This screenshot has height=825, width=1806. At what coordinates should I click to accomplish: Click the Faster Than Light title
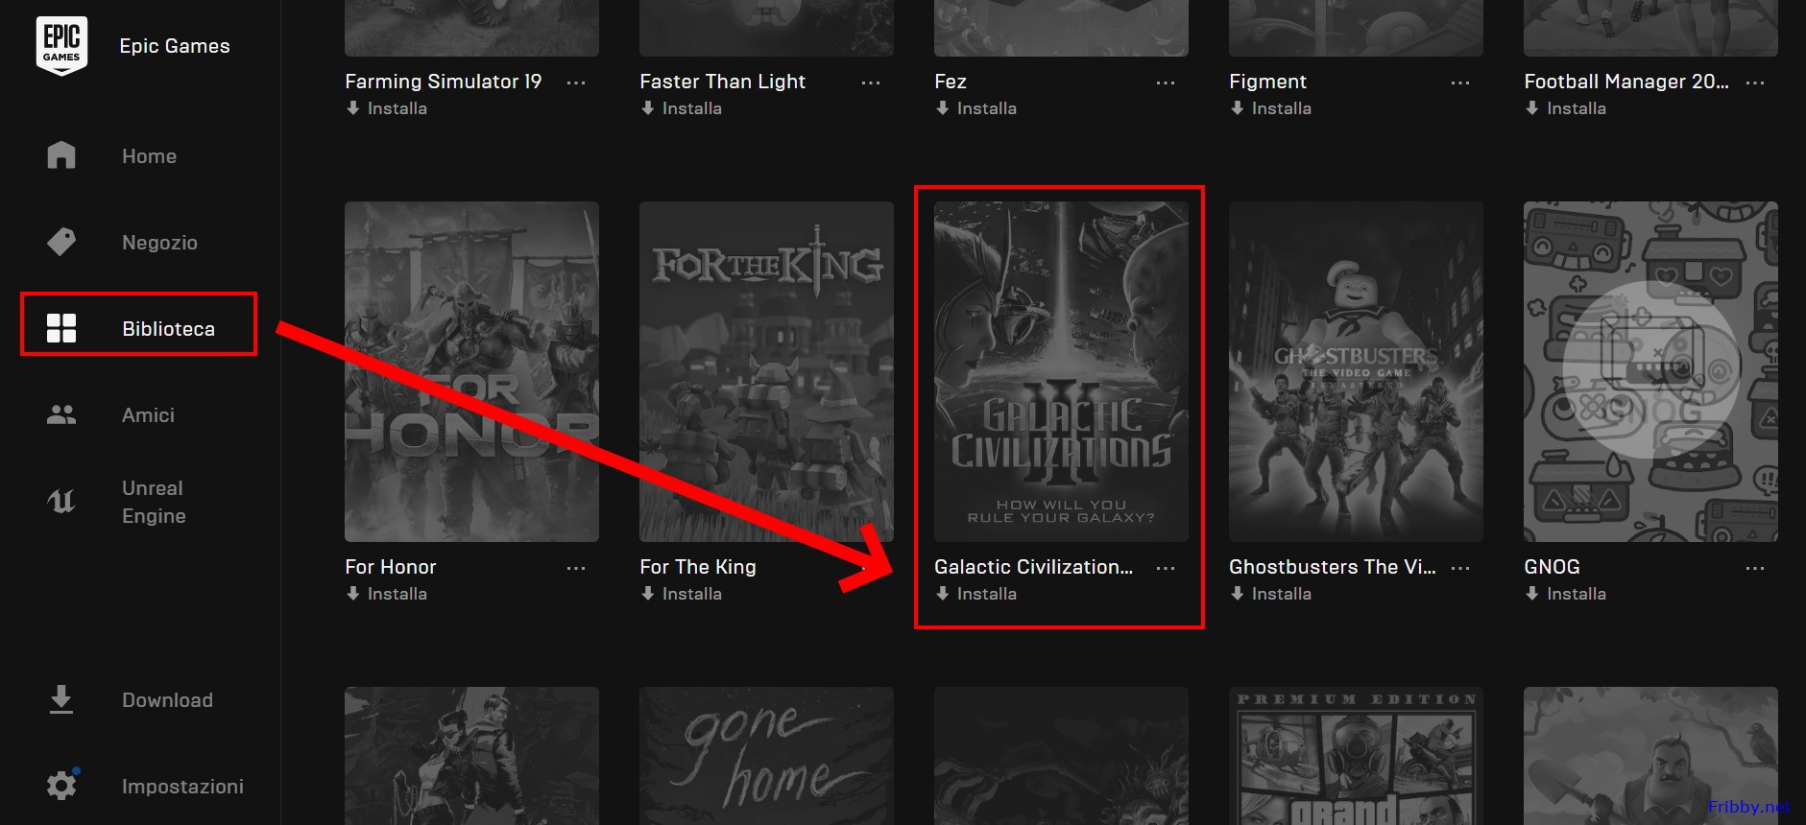[x=723, y=82]
